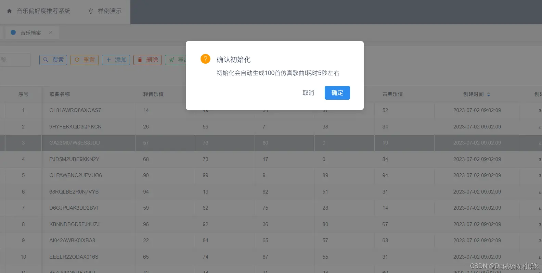Click the magnifier icon in 搜索 button
The image size is (542, 273).
click(46, 60)
